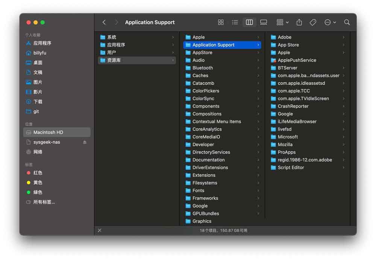The image size is (376, 261).
Task: Select the green tag 绿色
Action: point(38,192)
